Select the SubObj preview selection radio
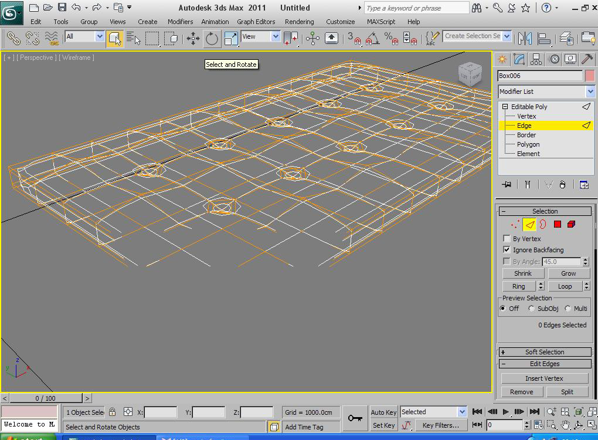The image size is (598, 440). pyautogui.click(x=531, y=309)
